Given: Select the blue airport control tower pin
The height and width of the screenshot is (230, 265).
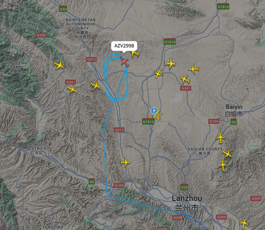Looking at the screenshot, I should 154,112.
